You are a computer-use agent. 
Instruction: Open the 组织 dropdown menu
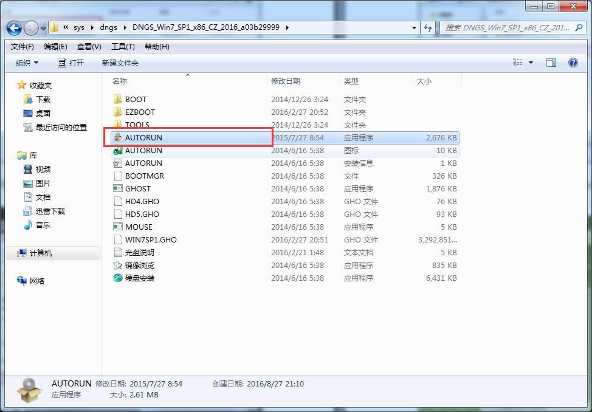coord(27,63)
